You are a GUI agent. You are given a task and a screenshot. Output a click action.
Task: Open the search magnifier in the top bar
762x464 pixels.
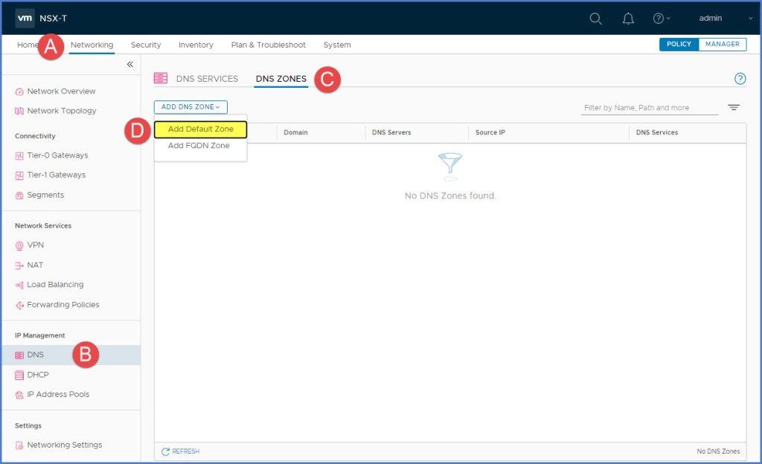(x=595, y=18)
